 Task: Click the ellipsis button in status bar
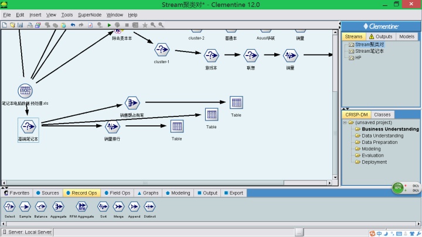300,232
